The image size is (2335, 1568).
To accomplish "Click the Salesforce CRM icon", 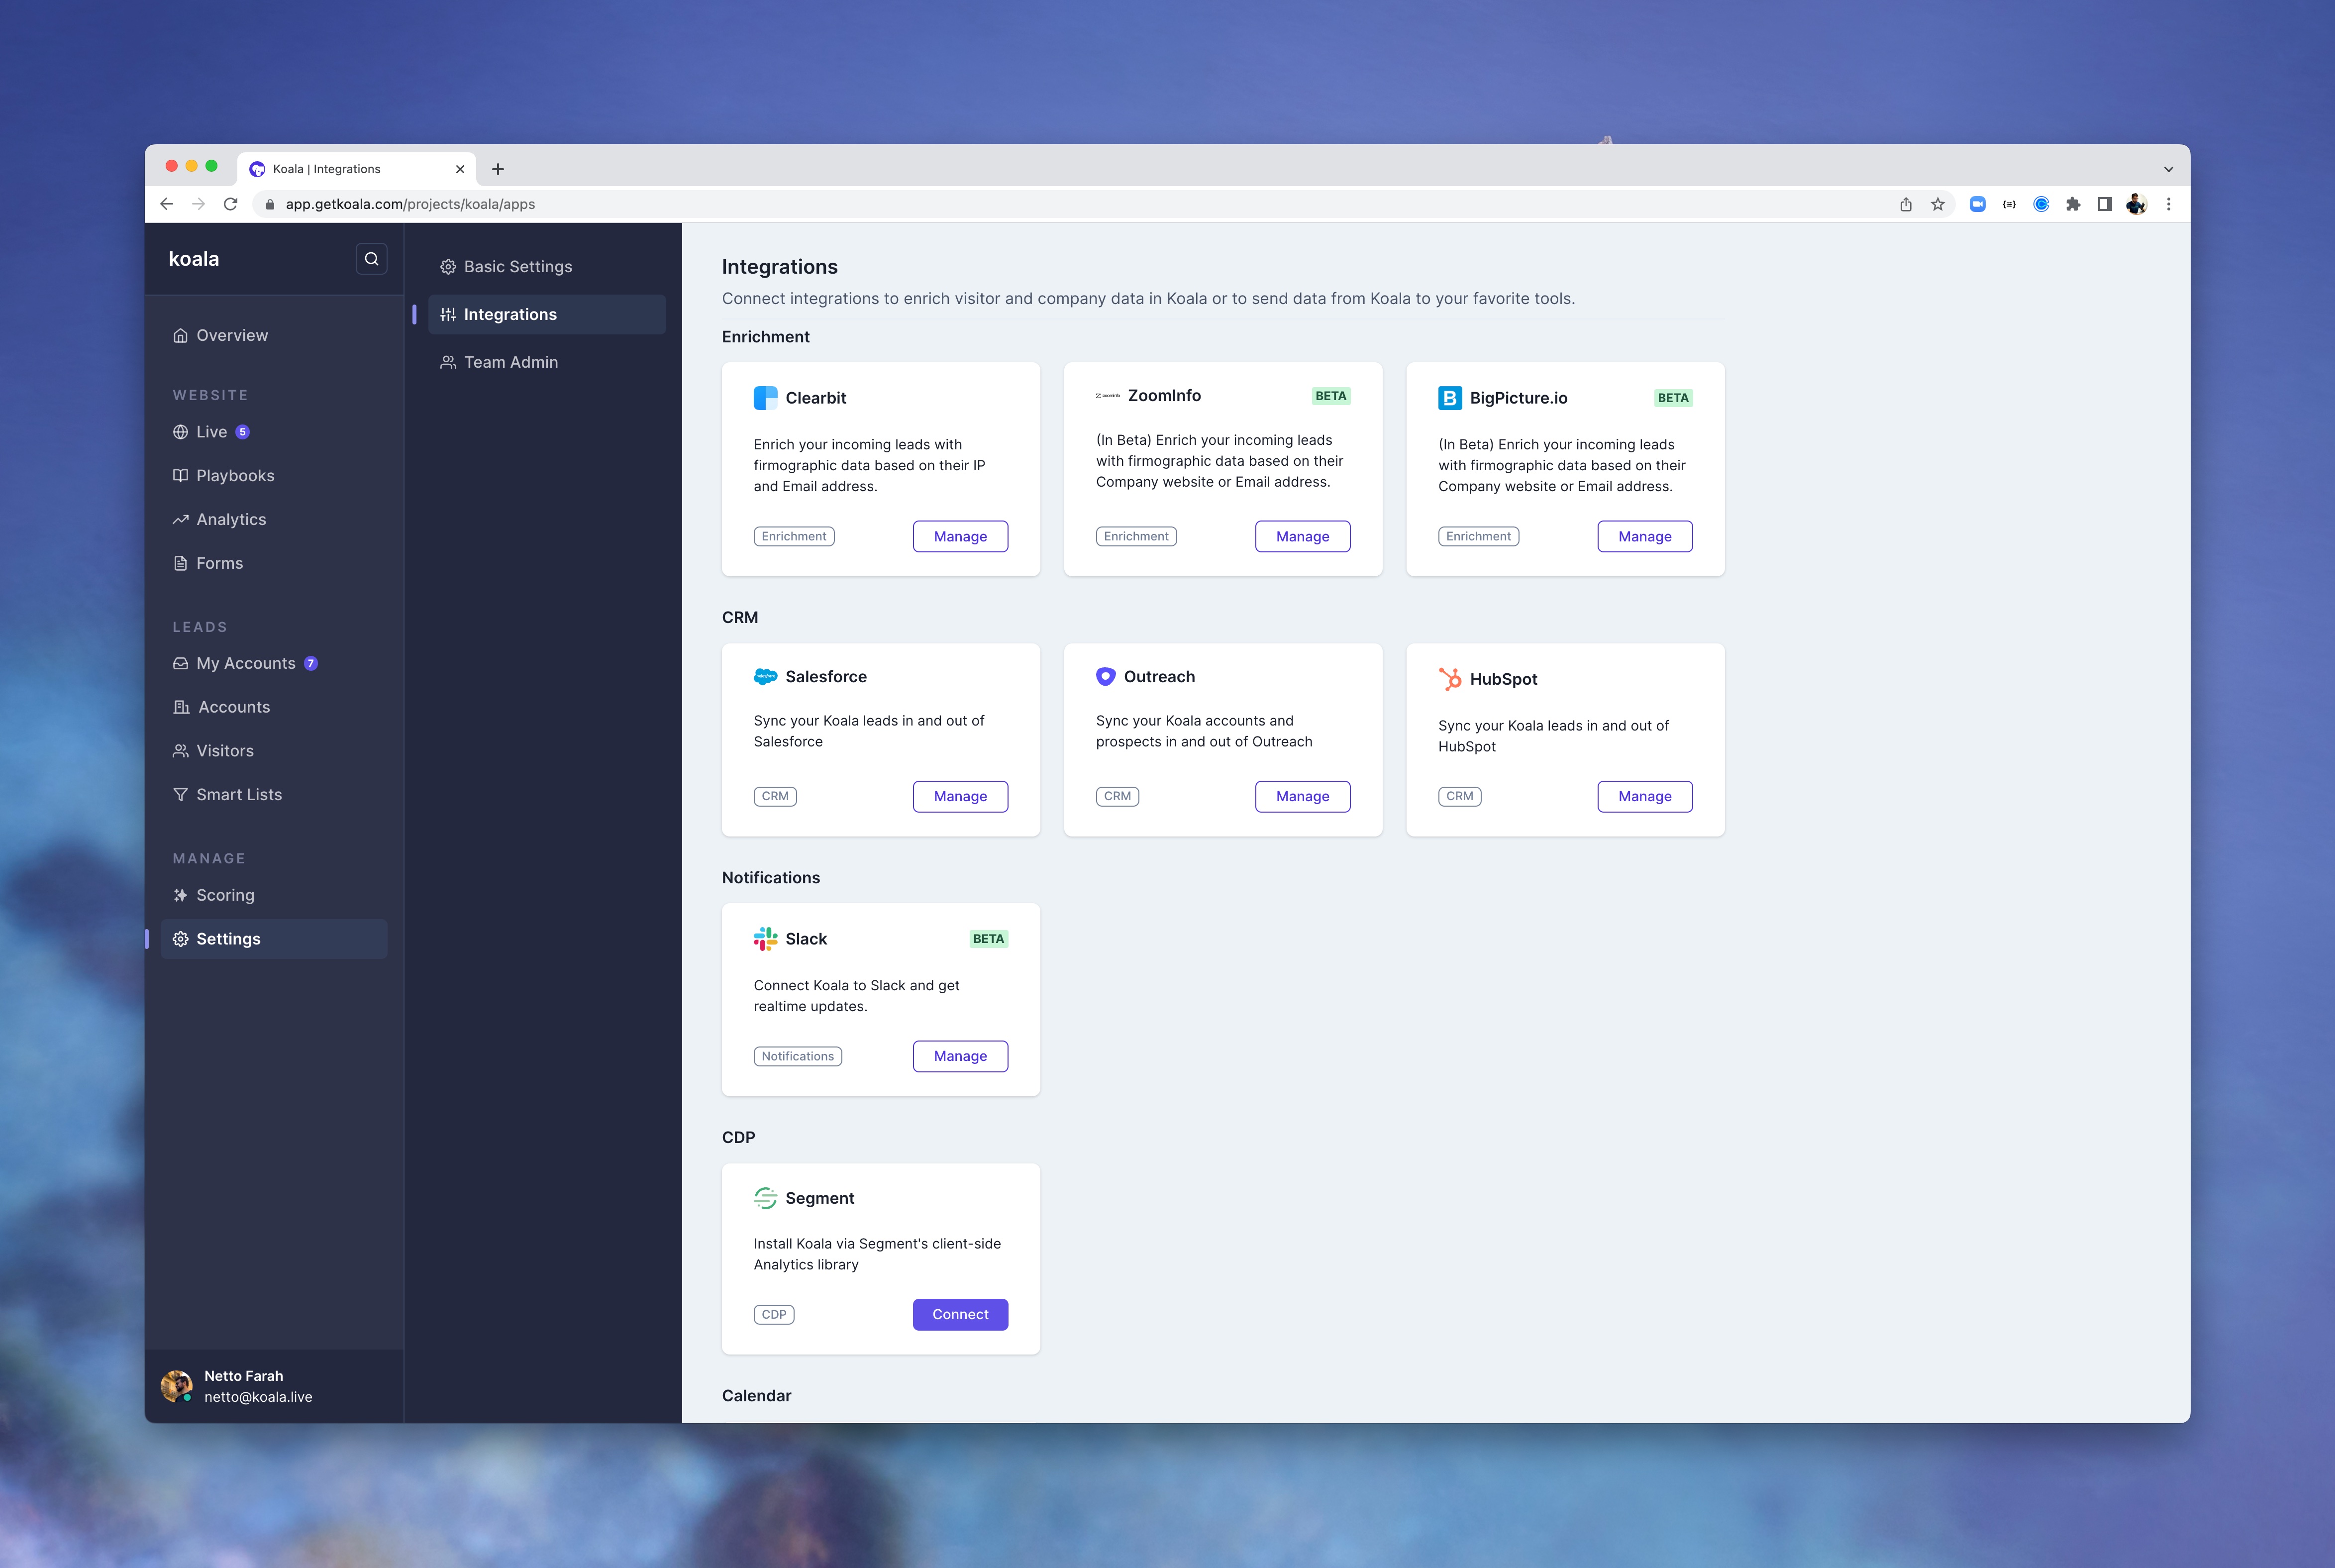I will point(764,675).
